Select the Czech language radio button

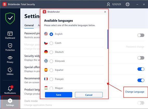[51, 43]
